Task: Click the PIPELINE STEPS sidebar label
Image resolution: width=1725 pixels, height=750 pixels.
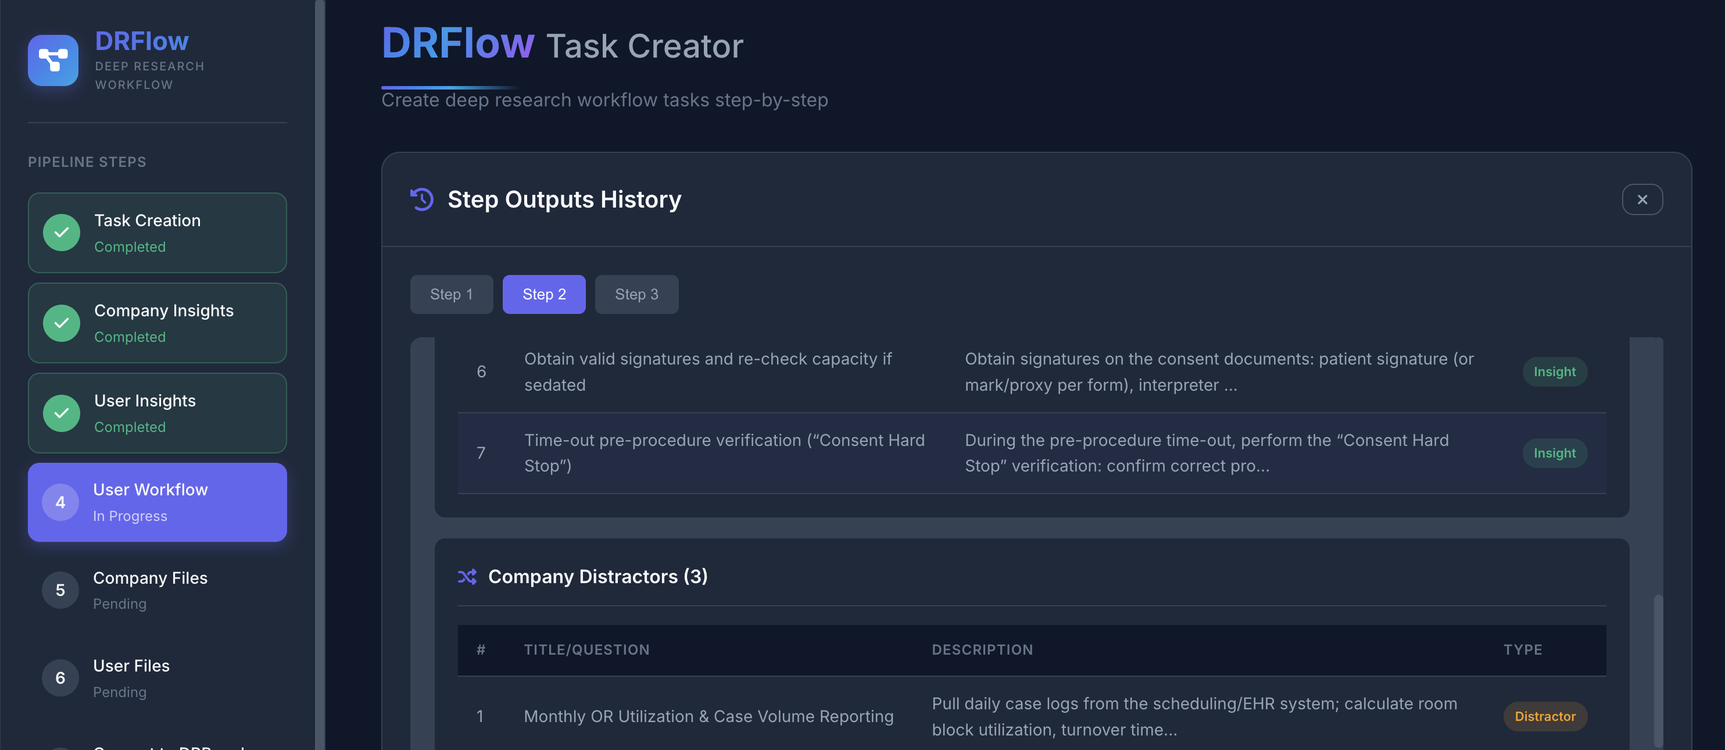Action: (87, 162)
